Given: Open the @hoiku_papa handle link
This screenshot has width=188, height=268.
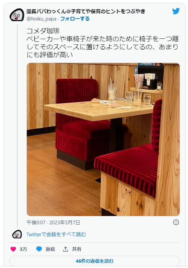Looking at the screenshot, I should [x=41, y=19].
